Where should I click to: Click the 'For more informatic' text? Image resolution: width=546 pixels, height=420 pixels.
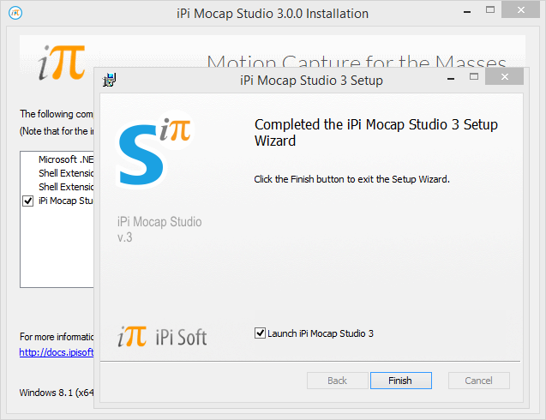pyautogui.click(x=57, y=337)
